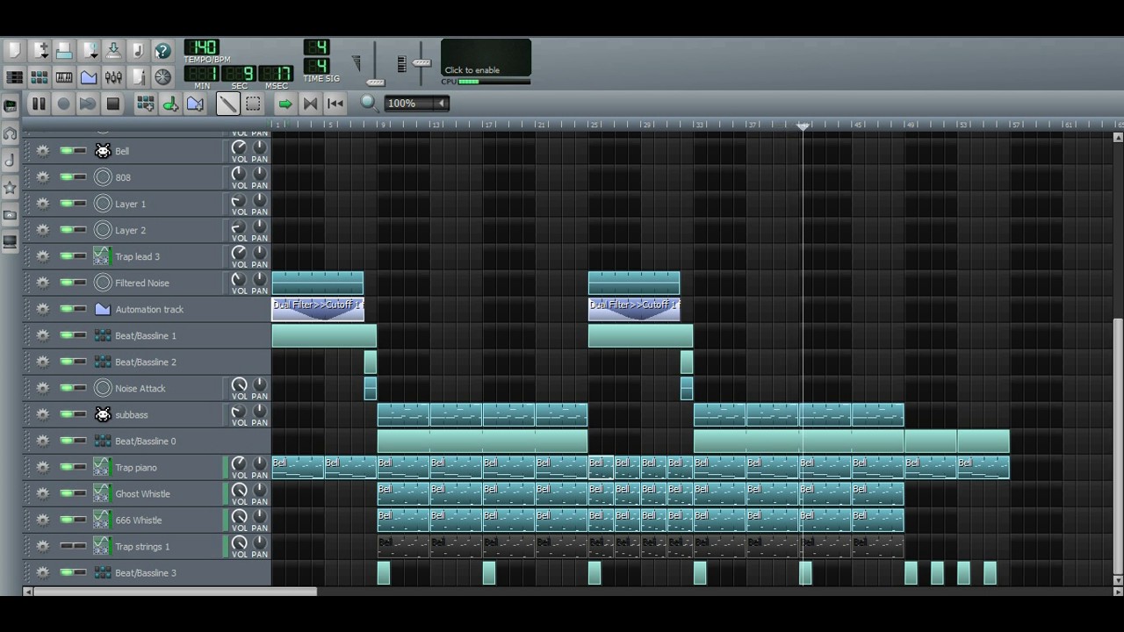The width and height of the screenshot is (1124, 632).
Task: Open the Layer 2 instrument track
Action: coord(158,230)
